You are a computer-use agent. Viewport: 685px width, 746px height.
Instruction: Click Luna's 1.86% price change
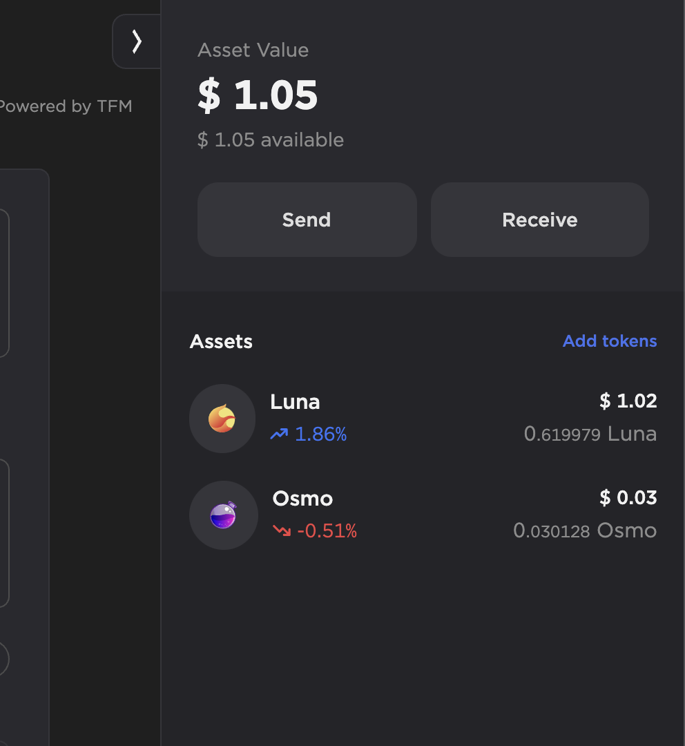coord(320,434)
